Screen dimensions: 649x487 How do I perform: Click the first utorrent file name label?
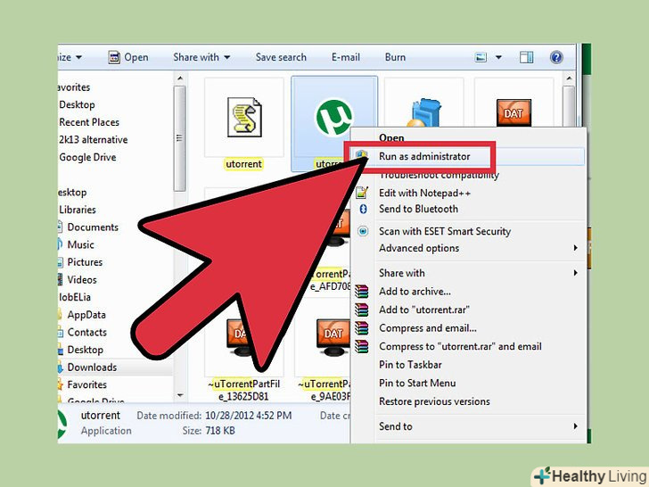pyautogui.click(x=243, y=164)
